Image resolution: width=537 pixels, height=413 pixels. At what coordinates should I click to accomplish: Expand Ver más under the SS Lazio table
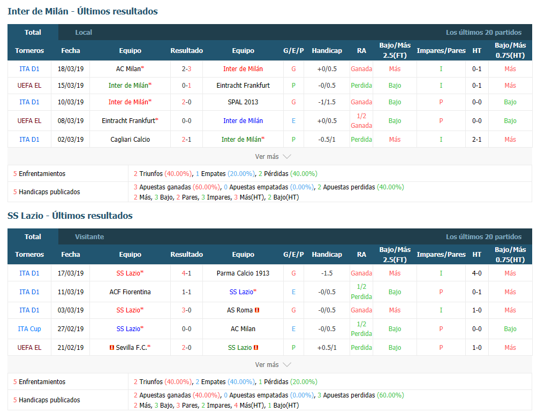273,364
